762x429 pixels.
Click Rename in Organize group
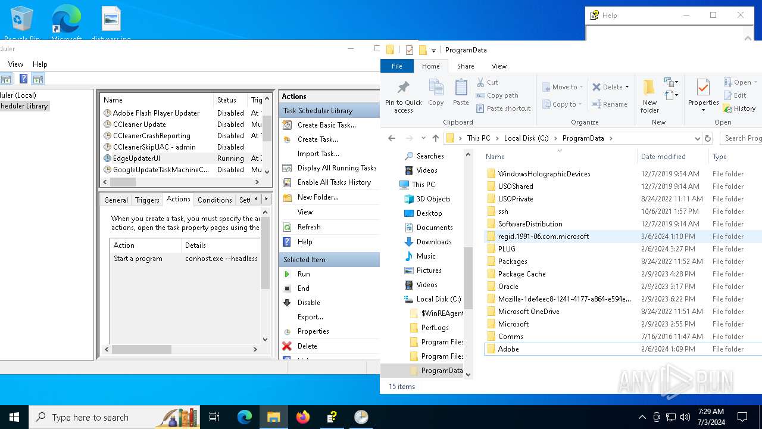pos(610,104)
